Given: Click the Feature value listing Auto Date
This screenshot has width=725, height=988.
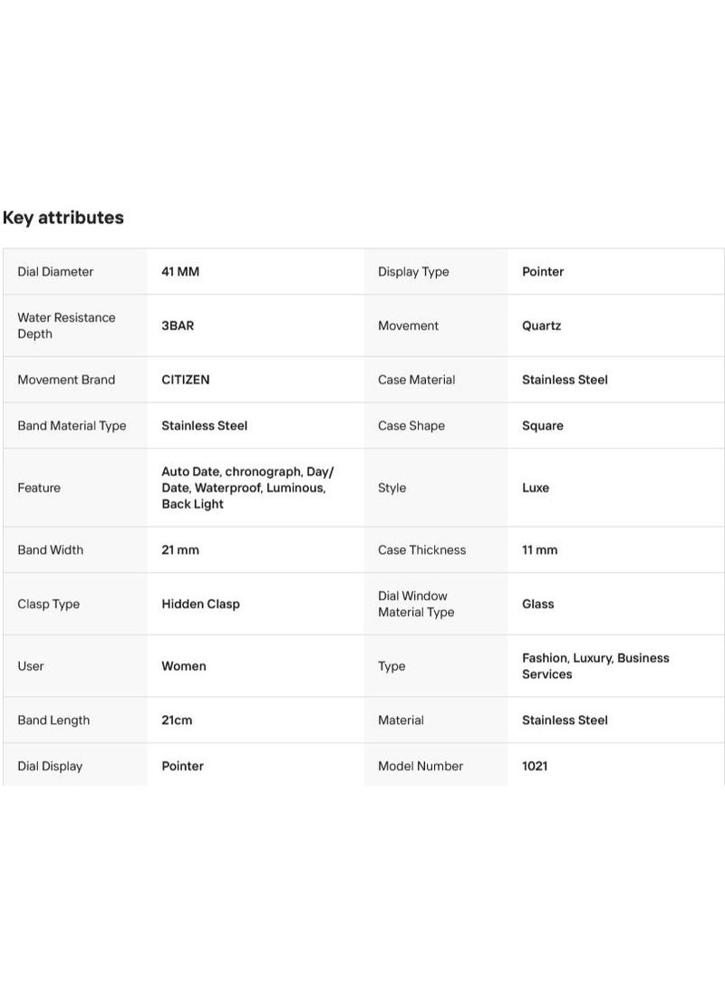Looking at the screenshot, I should click(247, 488).
